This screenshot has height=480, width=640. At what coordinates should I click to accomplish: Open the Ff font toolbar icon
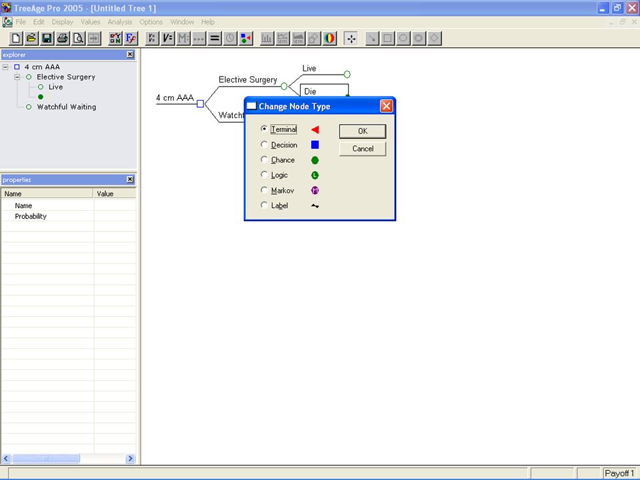coord(131,39)
